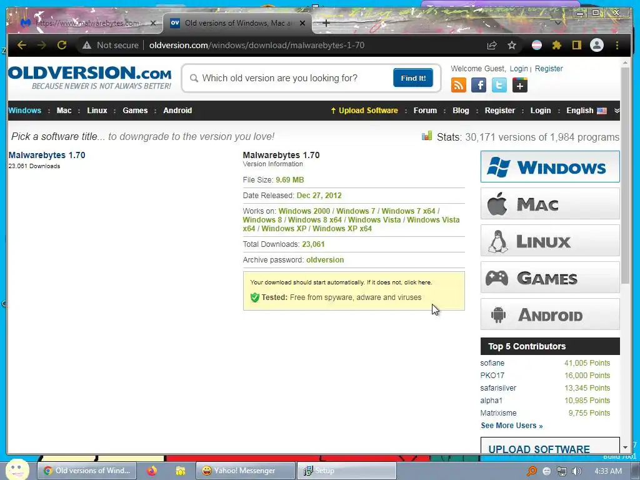
Task: Toggle the browser side panel icon
Action: coord(576,45)
